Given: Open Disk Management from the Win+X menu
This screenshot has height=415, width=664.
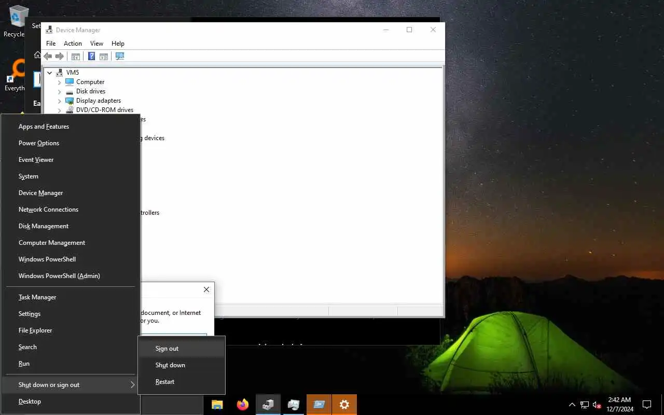Looking at the screenshot, I should pos(71,226).
